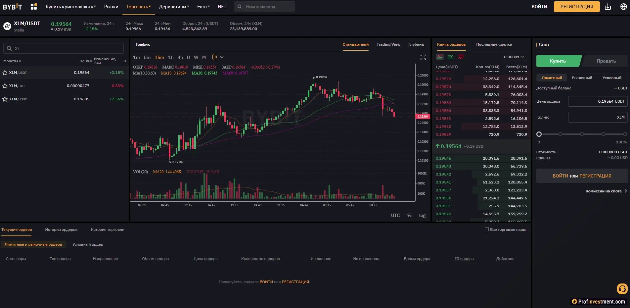
Task: Select the 4h chart interval
Action: pos(180,57)
